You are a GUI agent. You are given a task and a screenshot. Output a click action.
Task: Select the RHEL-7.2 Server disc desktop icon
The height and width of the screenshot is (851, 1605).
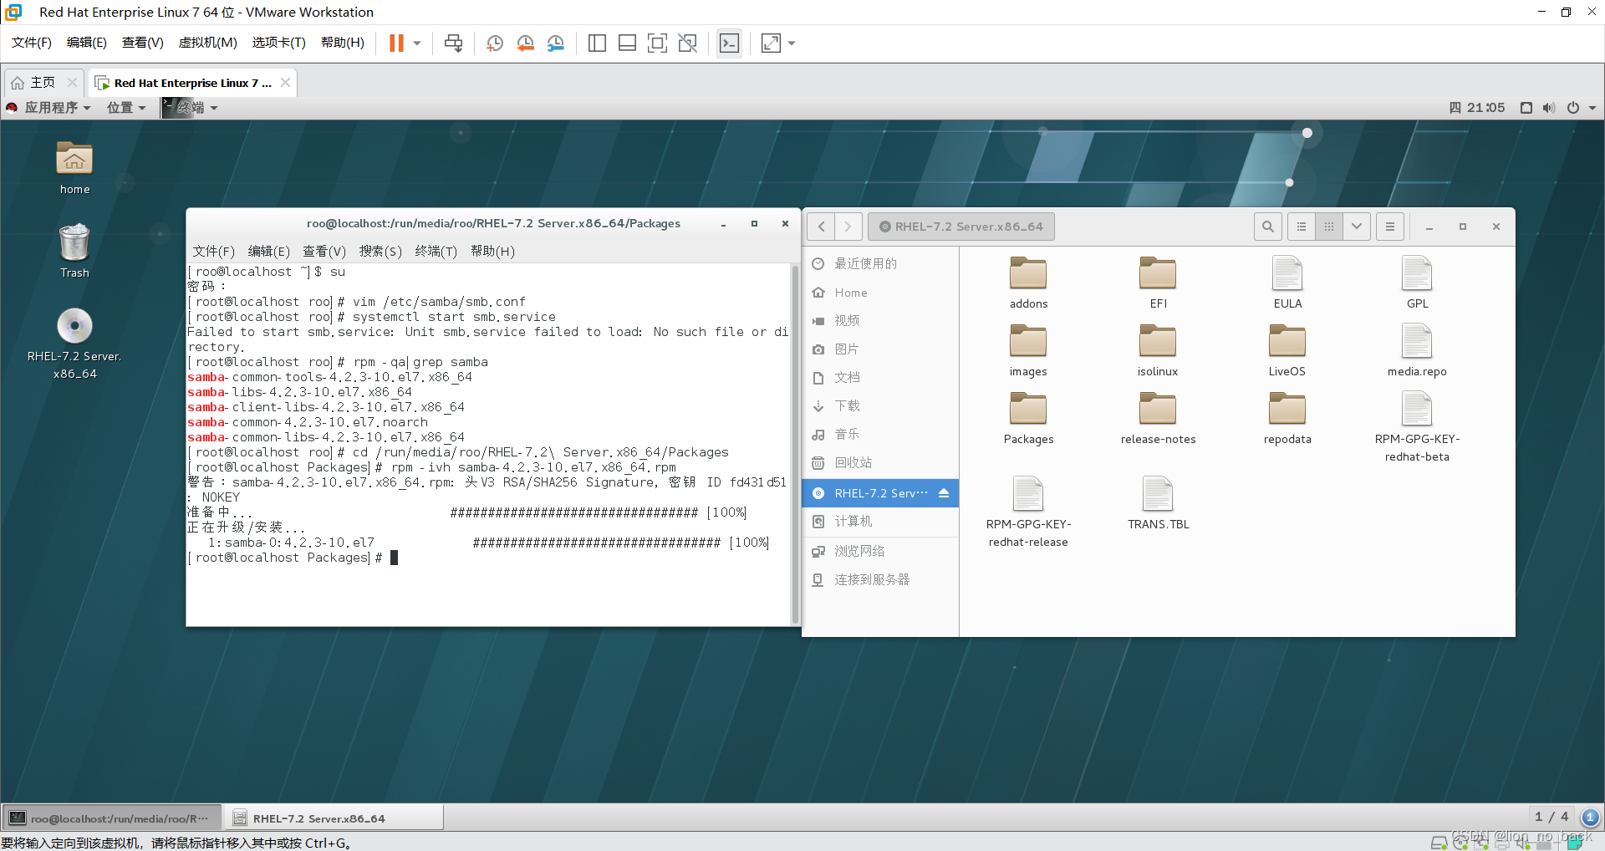coord(74,344)
